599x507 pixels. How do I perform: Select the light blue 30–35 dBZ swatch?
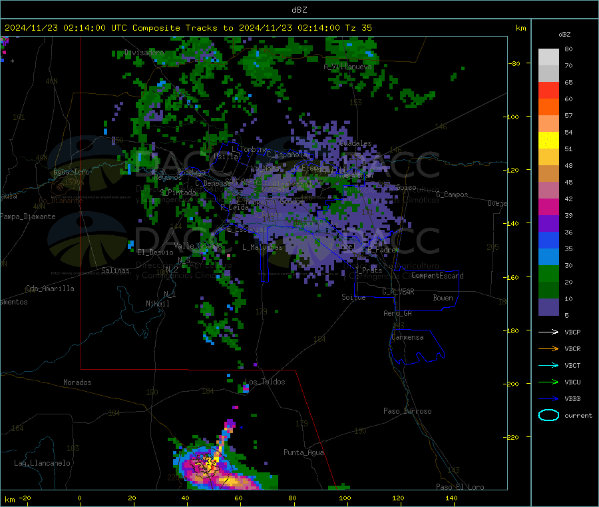click(548, 257)
